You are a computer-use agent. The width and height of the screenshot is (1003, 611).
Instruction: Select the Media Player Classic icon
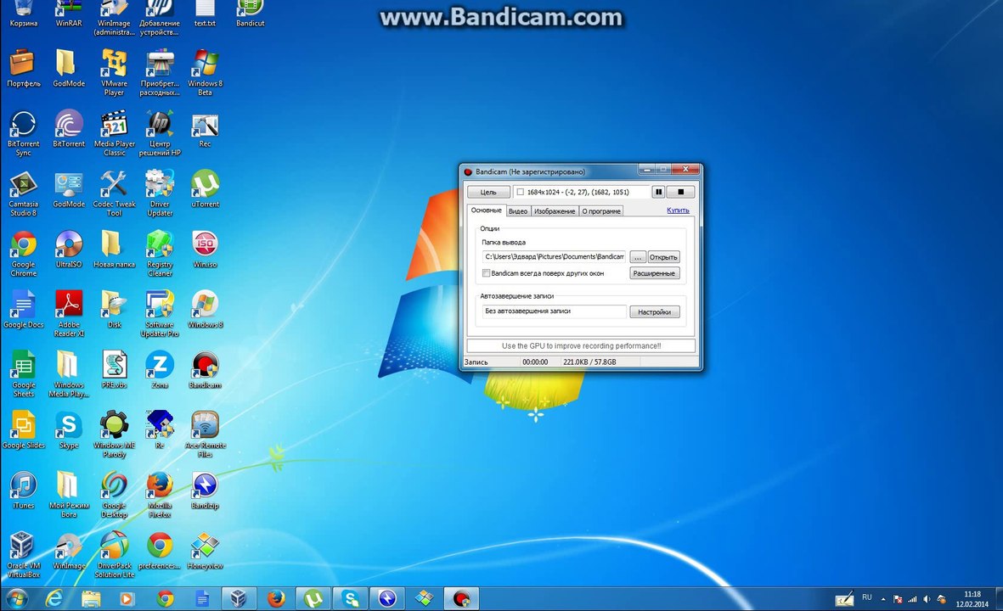[x=114, y=133]
